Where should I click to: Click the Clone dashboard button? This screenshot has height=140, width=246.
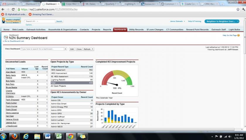point(79,49)
